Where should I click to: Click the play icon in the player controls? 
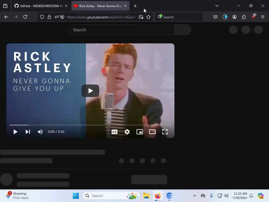coord(15,132)
